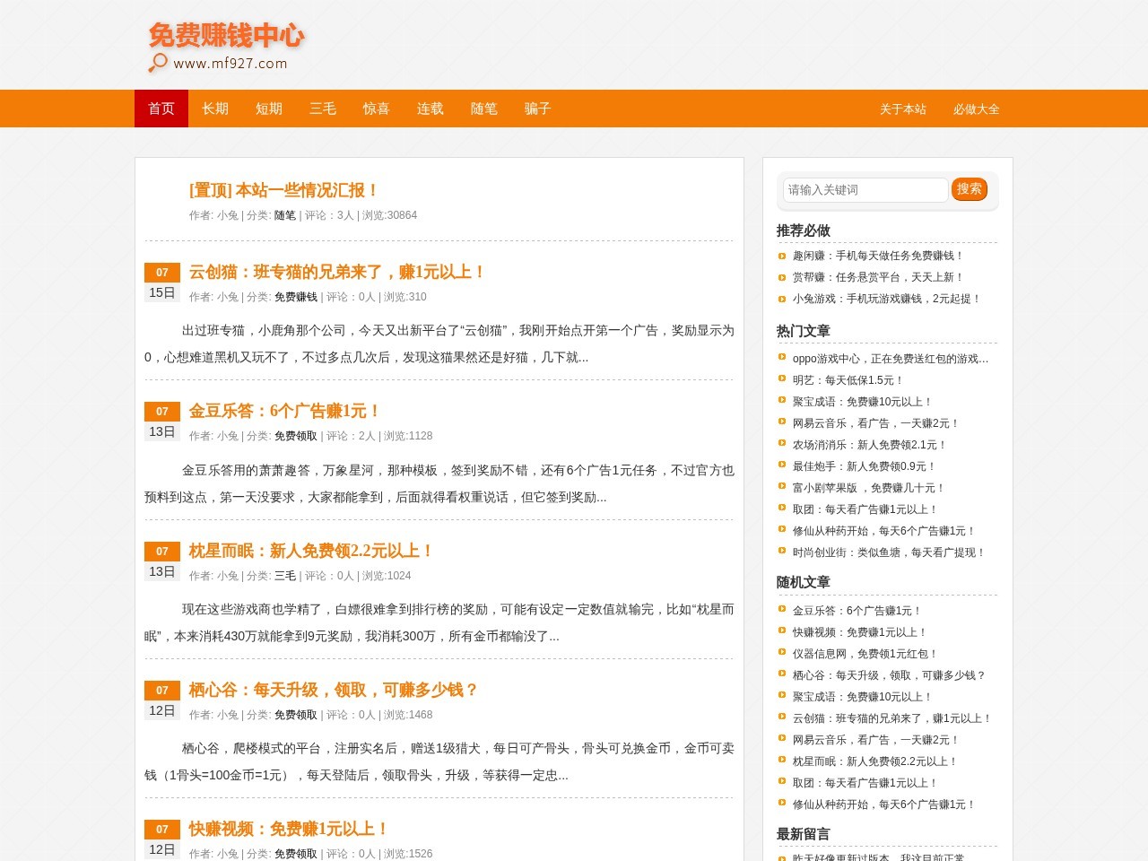Click bullet icon beside 最佳炮手 link
Viewport: 1148px width, 861px height.
782,465
